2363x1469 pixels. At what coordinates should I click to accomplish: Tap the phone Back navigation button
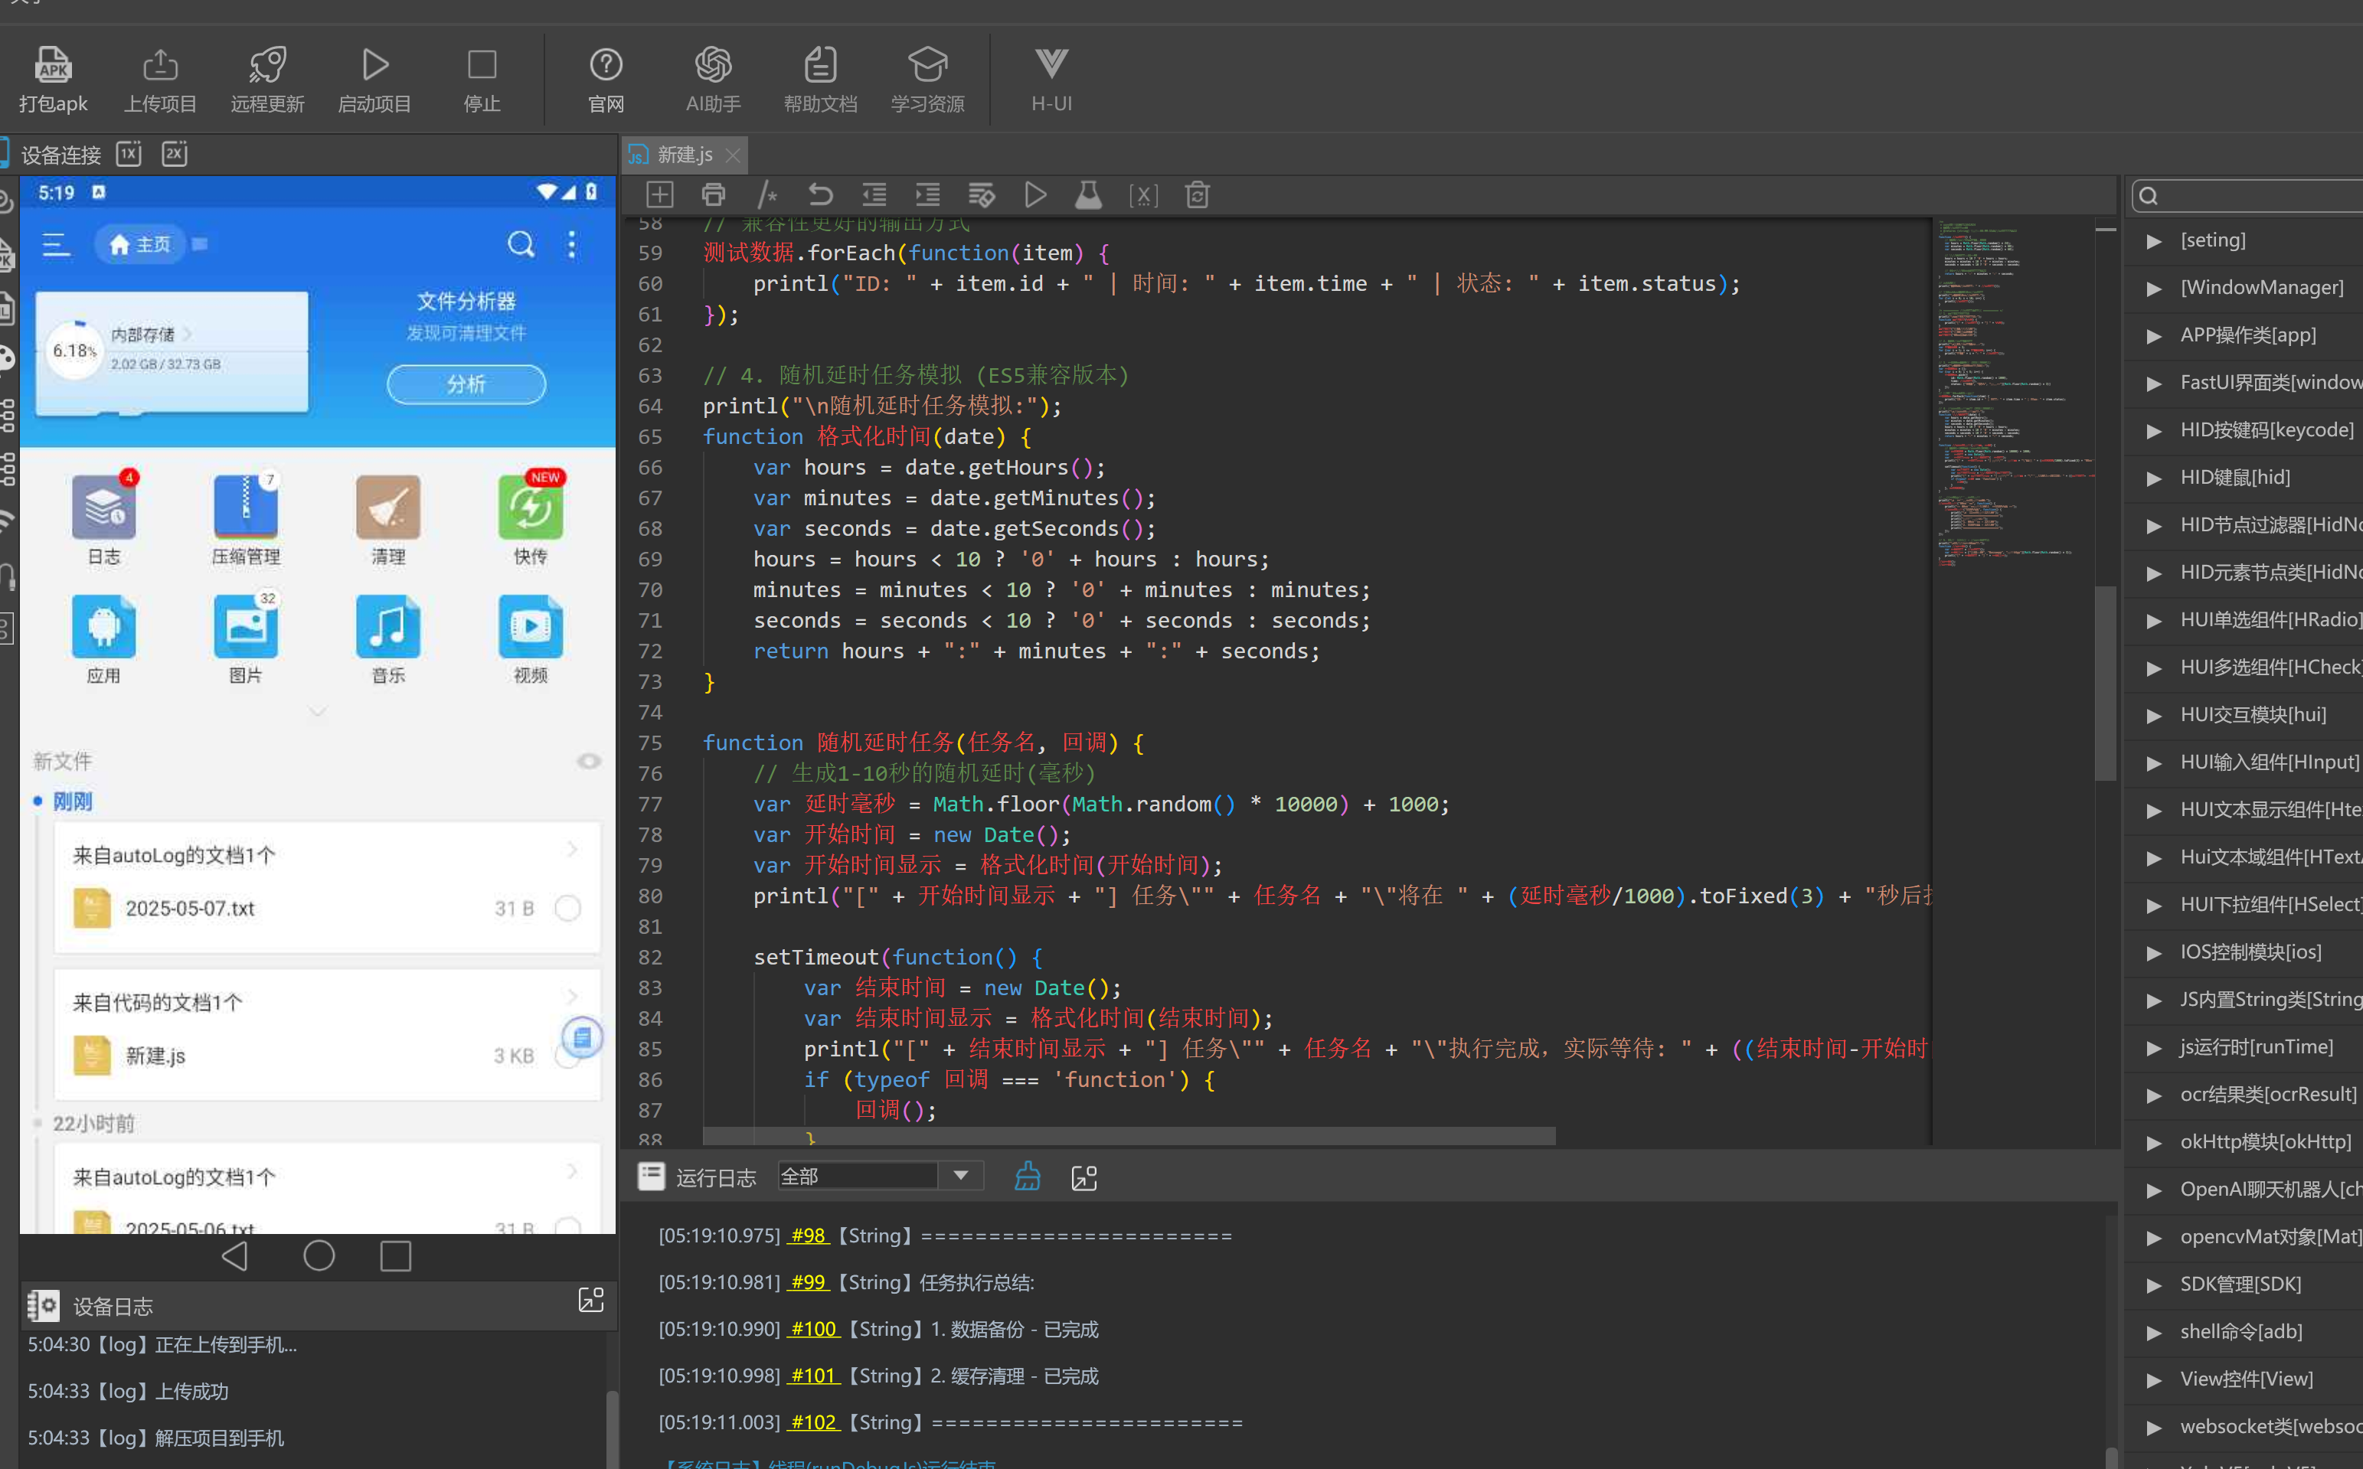point(235,1256)
